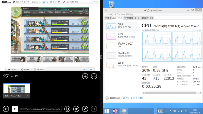Open tab tools ellipsis menu

pyautogui.click(x=94, y=76)
